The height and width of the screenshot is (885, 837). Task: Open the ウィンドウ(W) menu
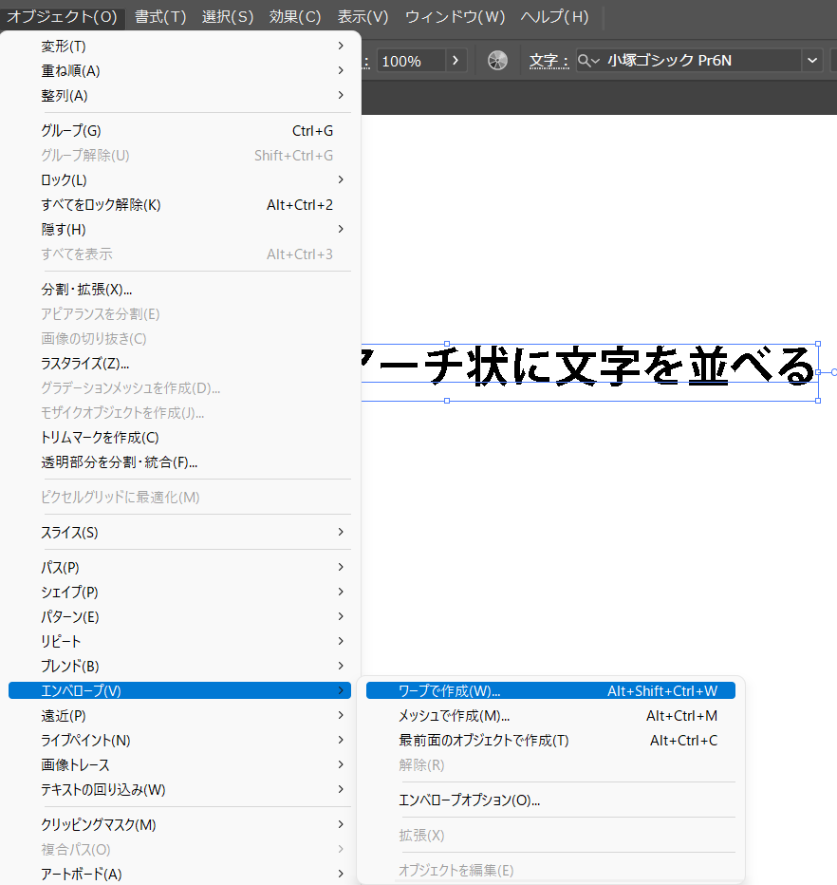(x=455, y=16)
